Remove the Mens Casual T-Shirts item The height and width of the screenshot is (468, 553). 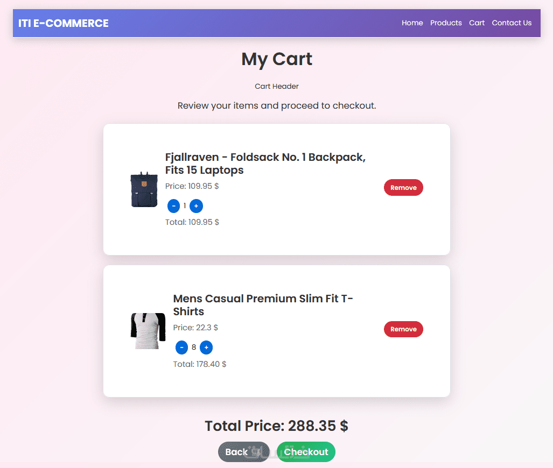(x=403, y=329)
